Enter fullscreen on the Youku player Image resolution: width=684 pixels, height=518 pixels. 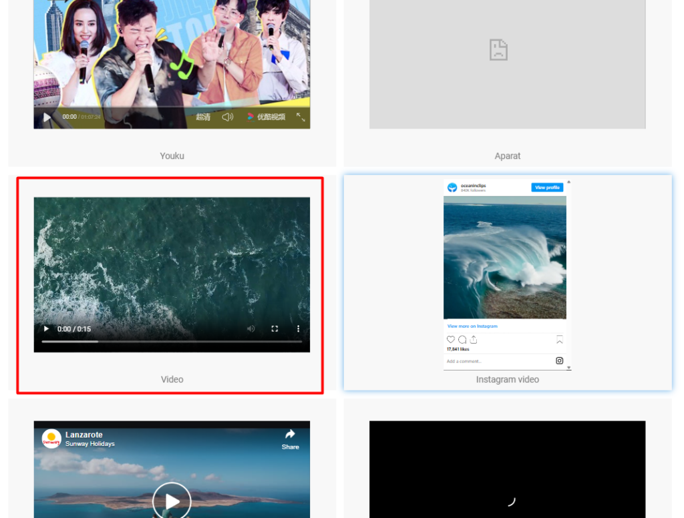click(302, 117)
